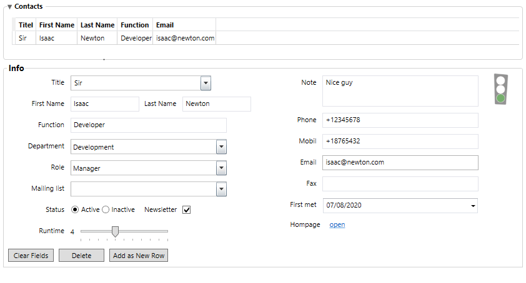This screenshot has width=526, height=283.
Task: Click the Phone field +12345678
Action: (400, 120)
